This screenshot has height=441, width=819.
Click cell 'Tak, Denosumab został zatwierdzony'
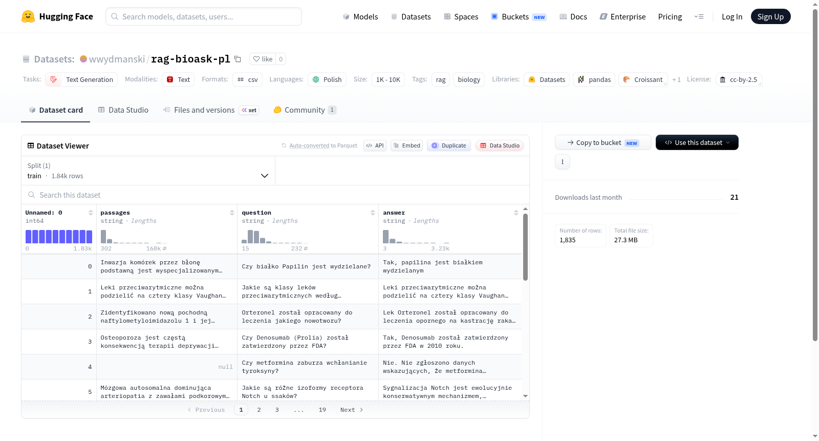coord(450,342)
